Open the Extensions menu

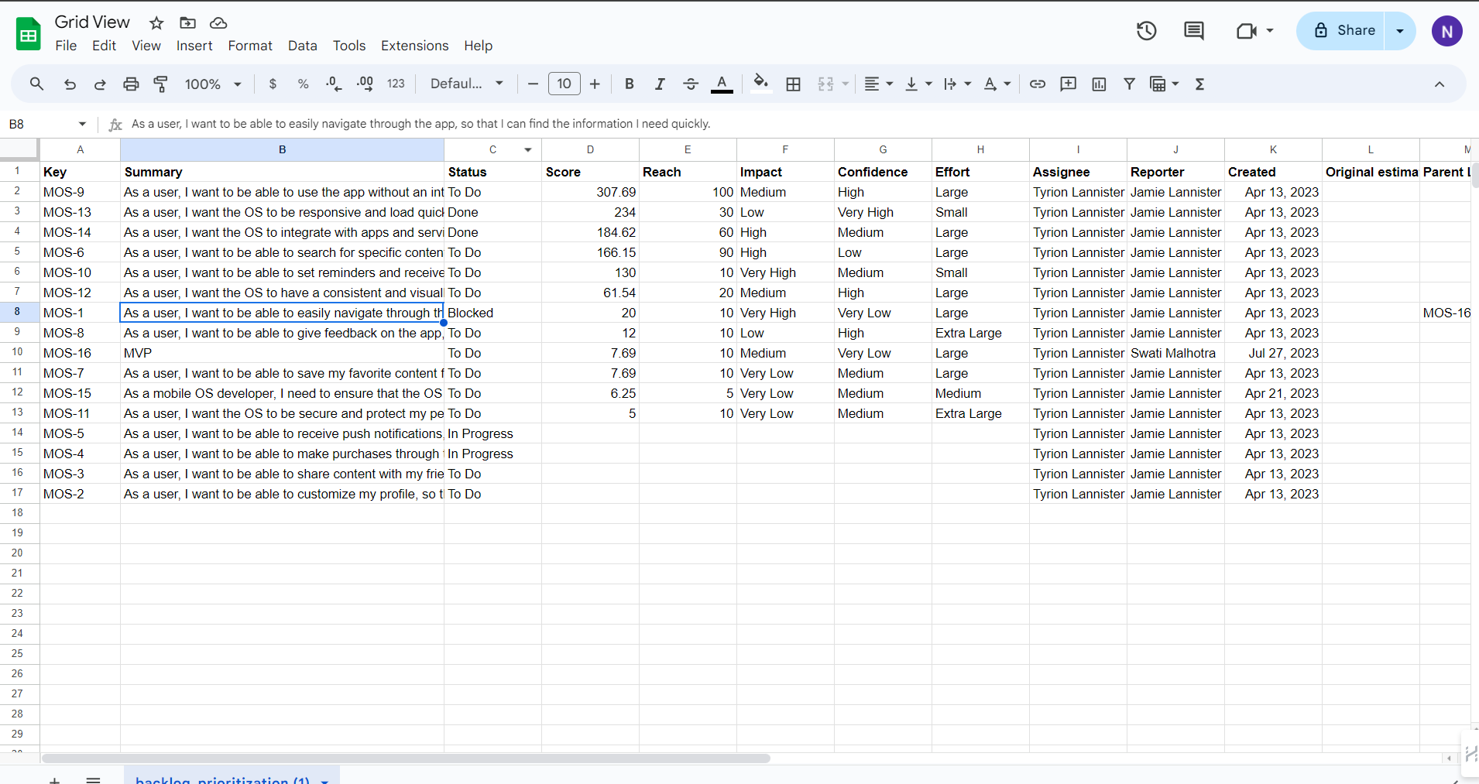(x=414, y=46)
